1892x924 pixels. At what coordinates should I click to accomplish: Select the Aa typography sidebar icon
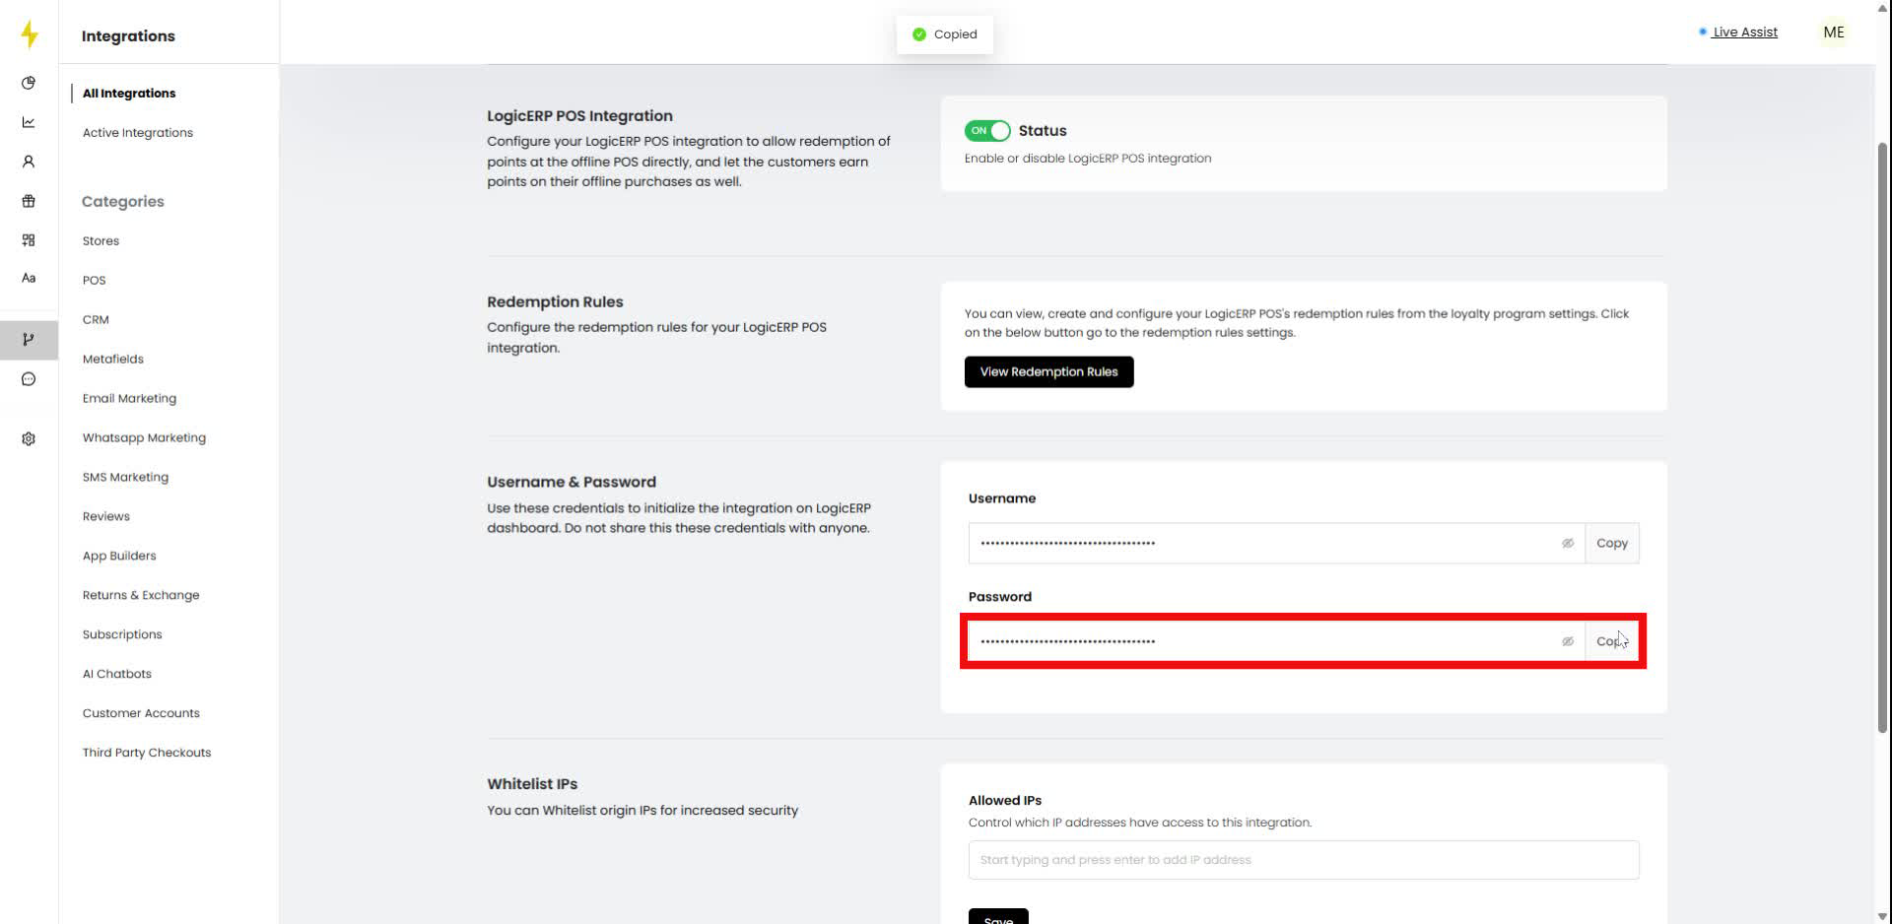tap(29, 278)
